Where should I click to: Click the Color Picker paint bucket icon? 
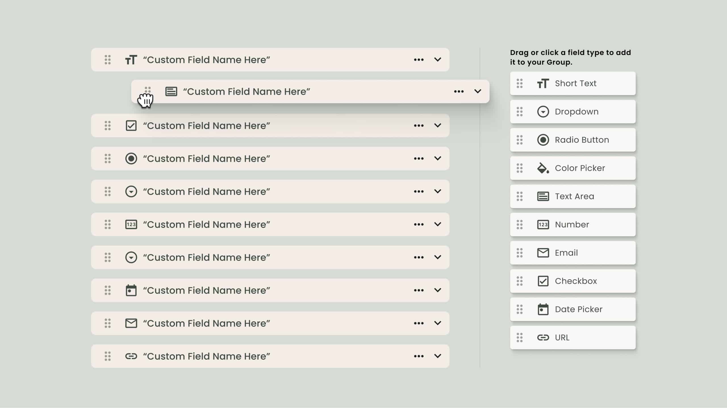tap(543, 168)
